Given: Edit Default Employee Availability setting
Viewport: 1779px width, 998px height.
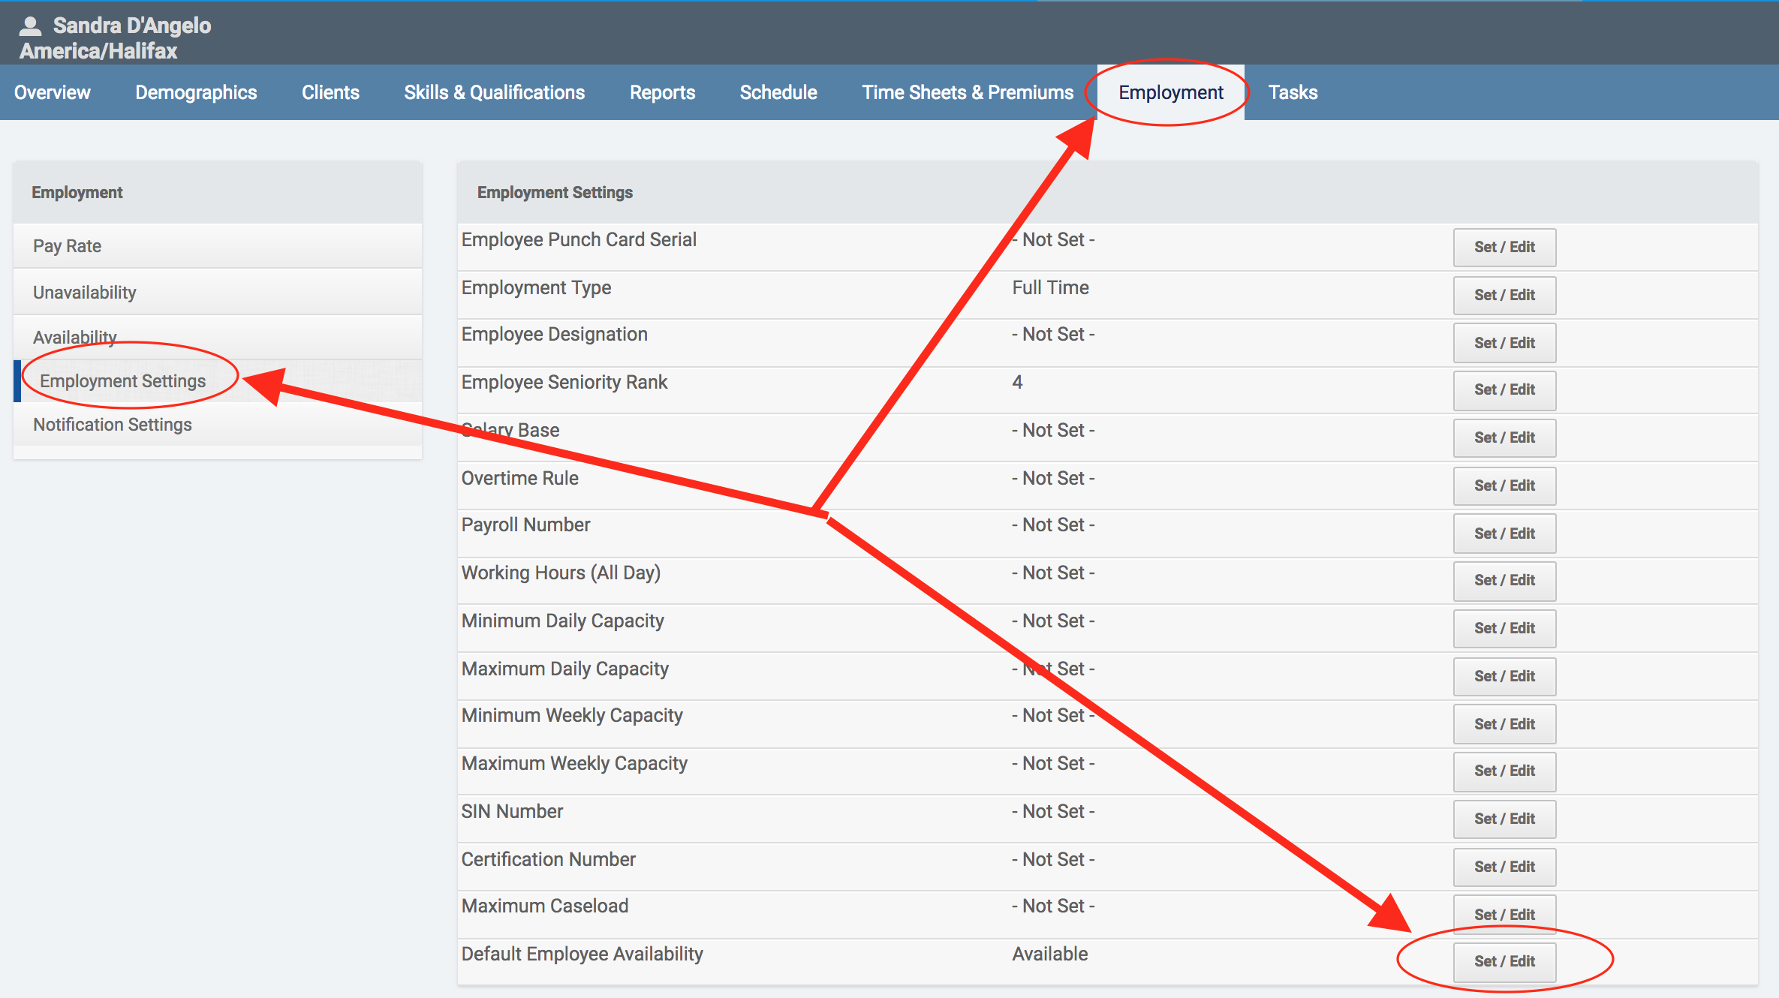Looking at the screenshot, I should tap(1504, 961).
